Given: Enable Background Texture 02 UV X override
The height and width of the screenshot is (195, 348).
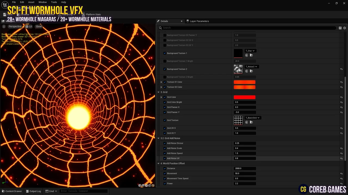Looking at the screenshot, I should pyautogui.click(x=164, y=40).
